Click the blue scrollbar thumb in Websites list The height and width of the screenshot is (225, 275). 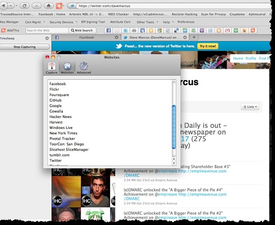point(174,127)
